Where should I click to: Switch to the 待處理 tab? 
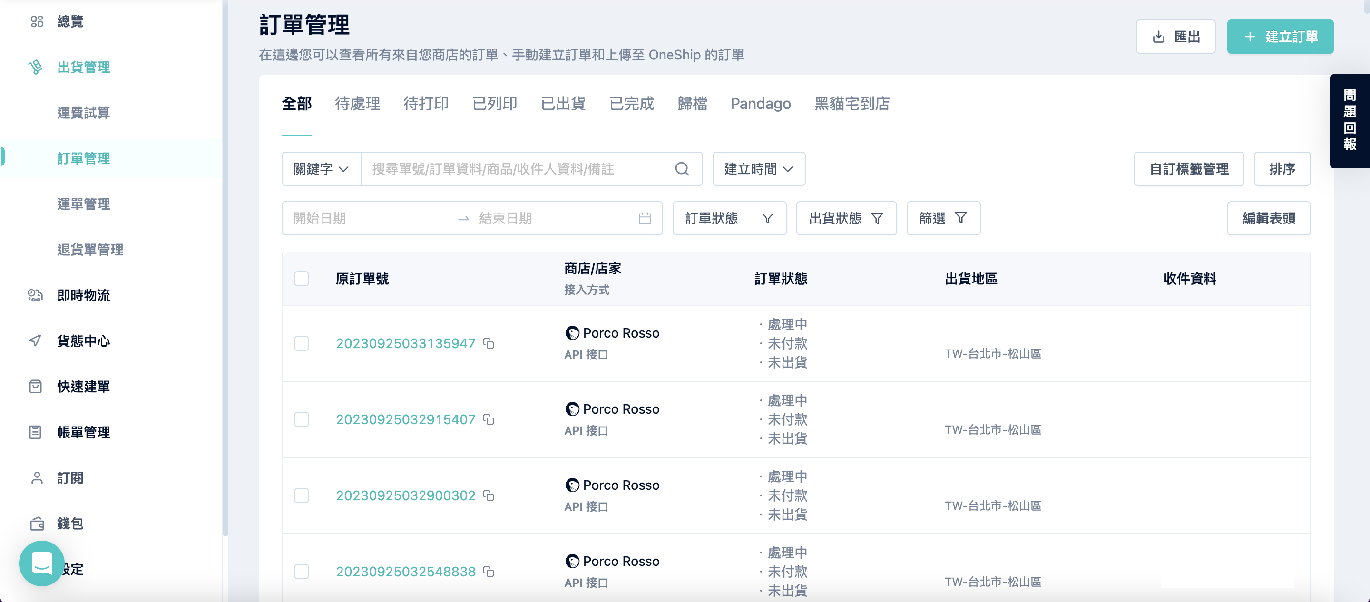pos(357,104)
